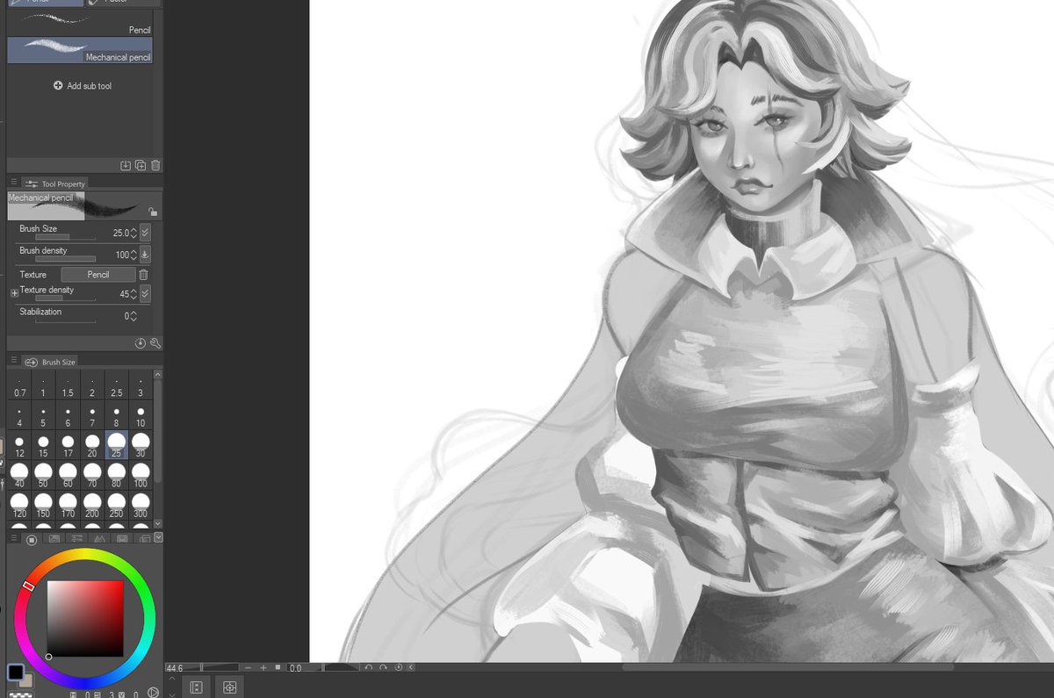Select brush size preset 300

(x=141, y=506)
